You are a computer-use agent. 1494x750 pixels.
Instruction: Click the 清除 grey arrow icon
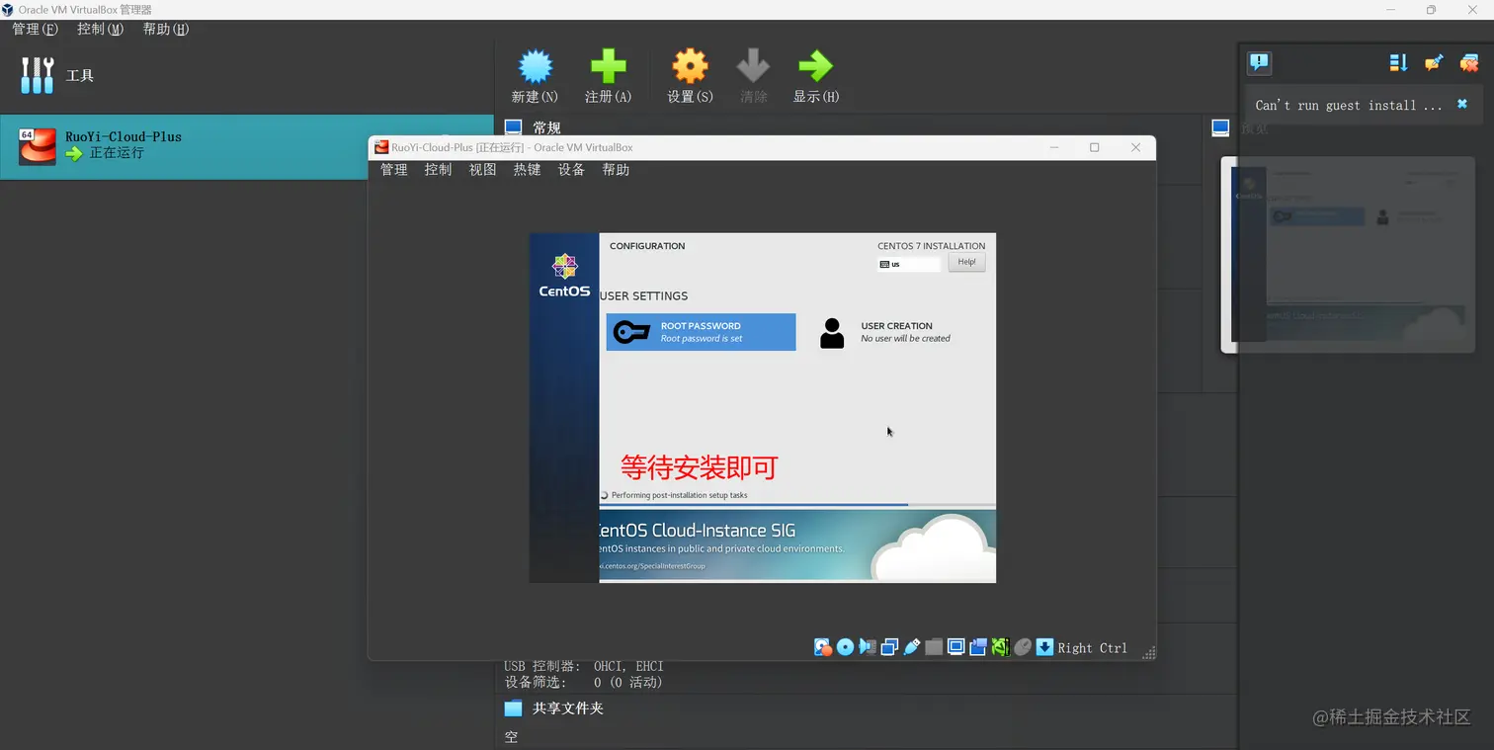753,67
